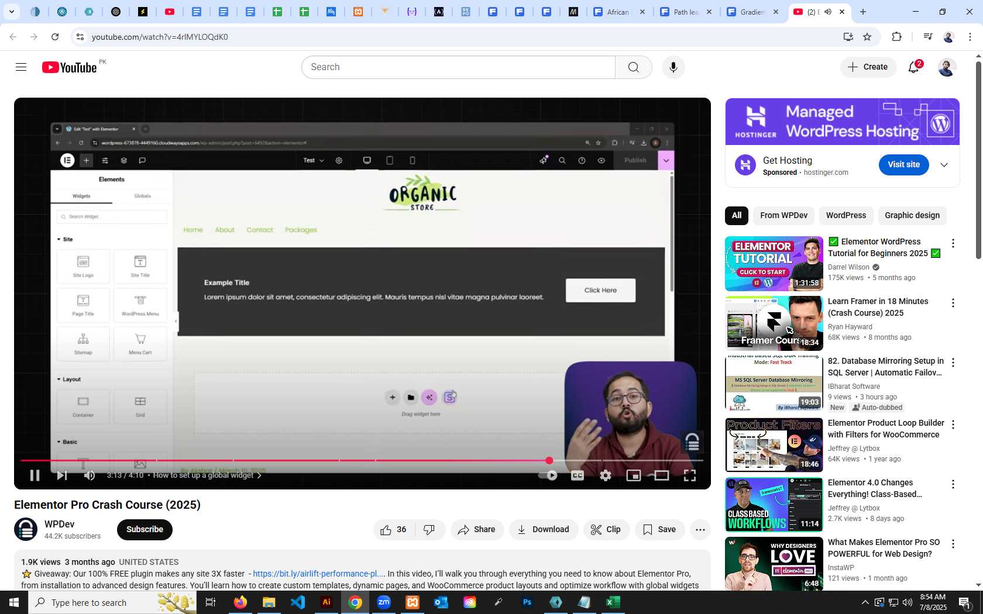Open options for Elementor WordPress Tutorial video
This screenshot has height=614, width=983.
point(953,243)
